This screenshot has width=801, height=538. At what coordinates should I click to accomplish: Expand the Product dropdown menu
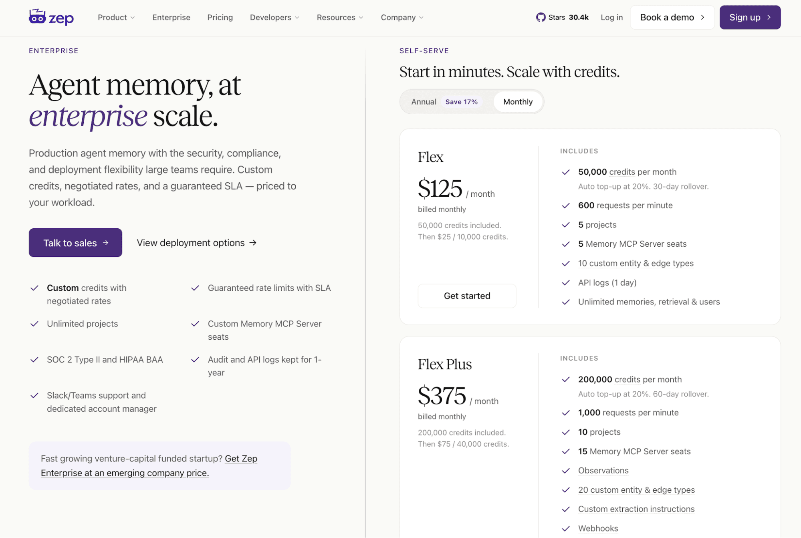pyautogui.click(x=116, y=17)
